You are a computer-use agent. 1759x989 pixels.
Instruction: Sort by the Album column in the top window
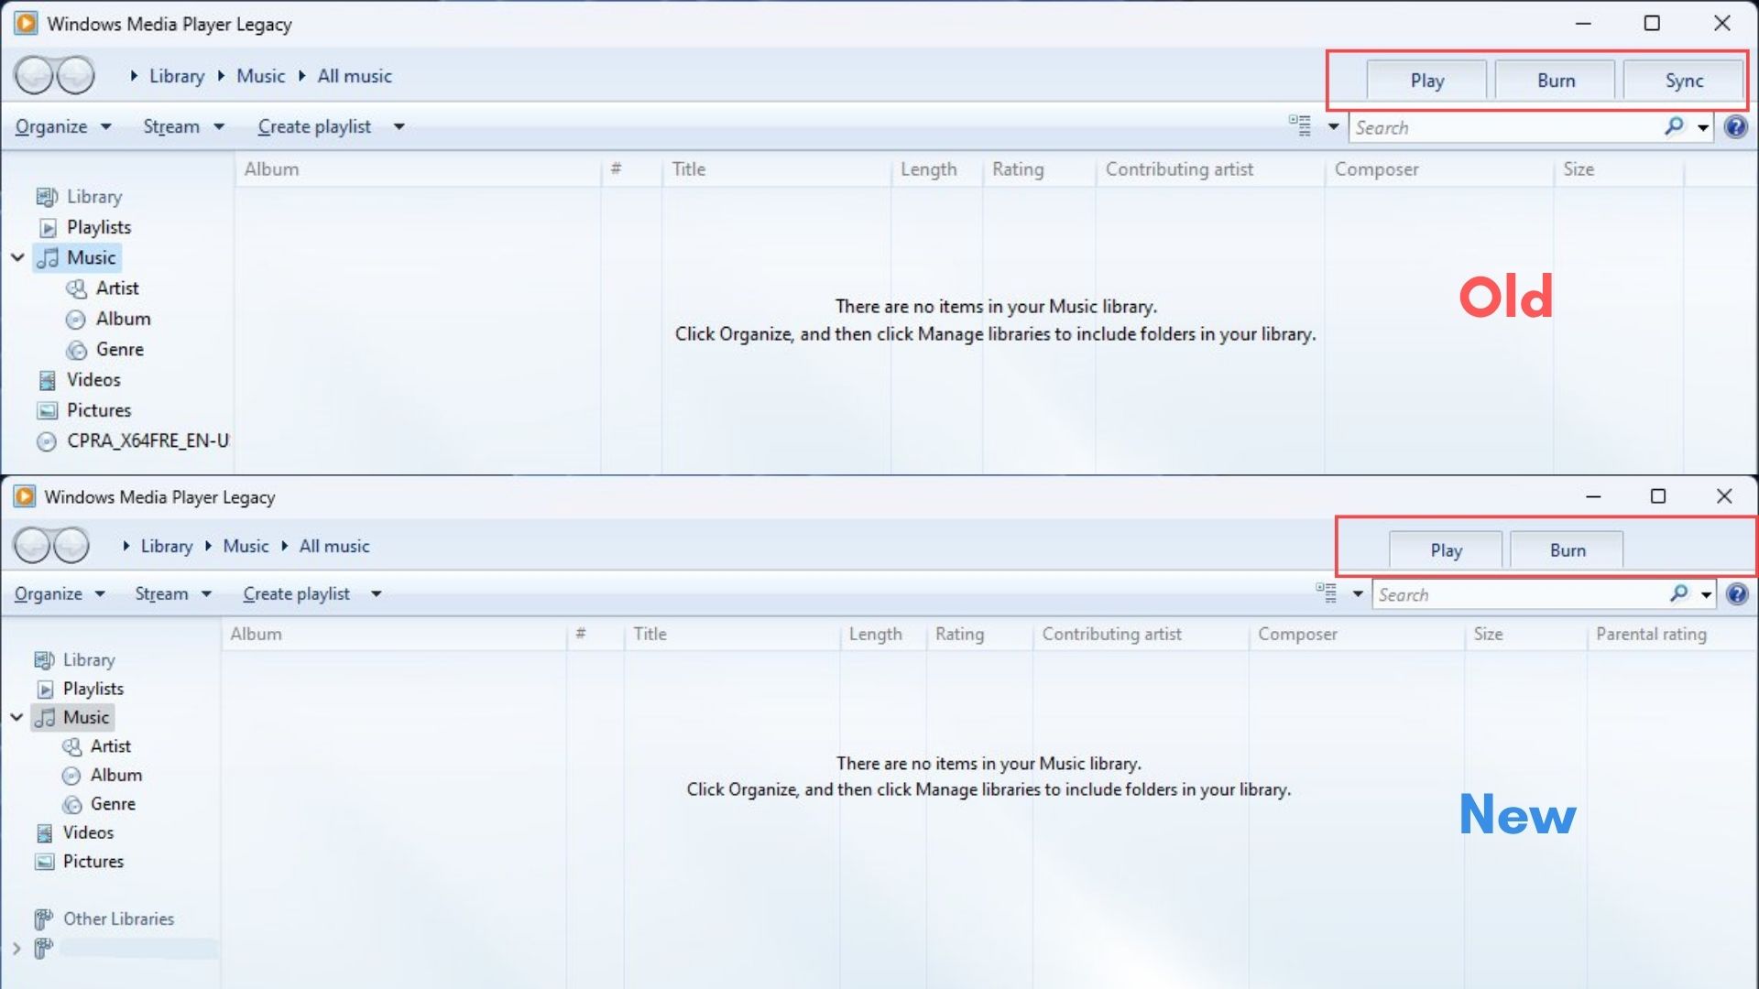click(419, 169)
